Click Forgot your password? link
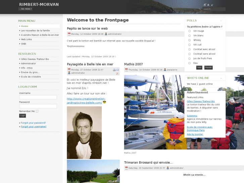244x183 pixels. tap(33, 123)
